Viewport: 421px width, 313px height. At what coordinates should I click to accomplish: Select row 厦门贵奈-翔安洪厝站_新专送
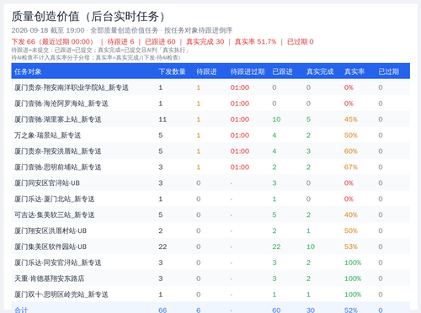(x=210, y=151)
